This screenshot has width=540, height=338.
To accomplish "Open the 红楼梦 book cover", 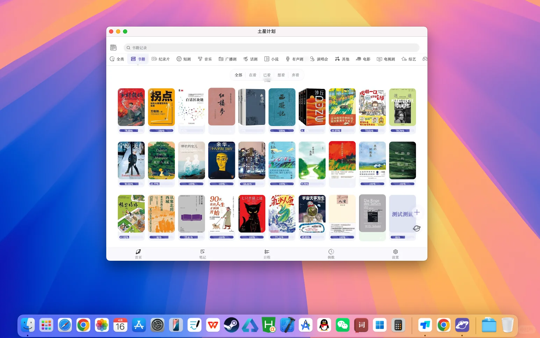I will click(x=222, y=107).
